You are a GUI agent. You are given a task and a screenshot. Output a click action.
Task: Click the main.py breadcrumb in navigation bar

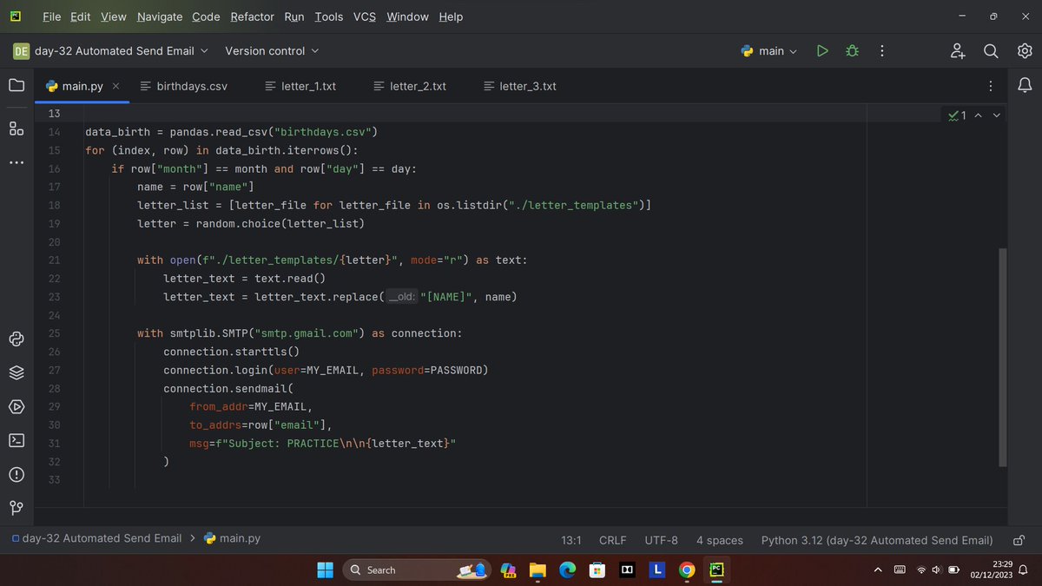click(x=232, y=538)
